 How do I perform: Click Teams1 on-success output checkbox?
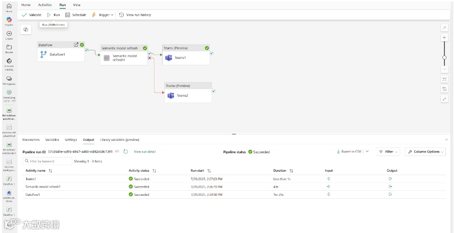point(212,53)
